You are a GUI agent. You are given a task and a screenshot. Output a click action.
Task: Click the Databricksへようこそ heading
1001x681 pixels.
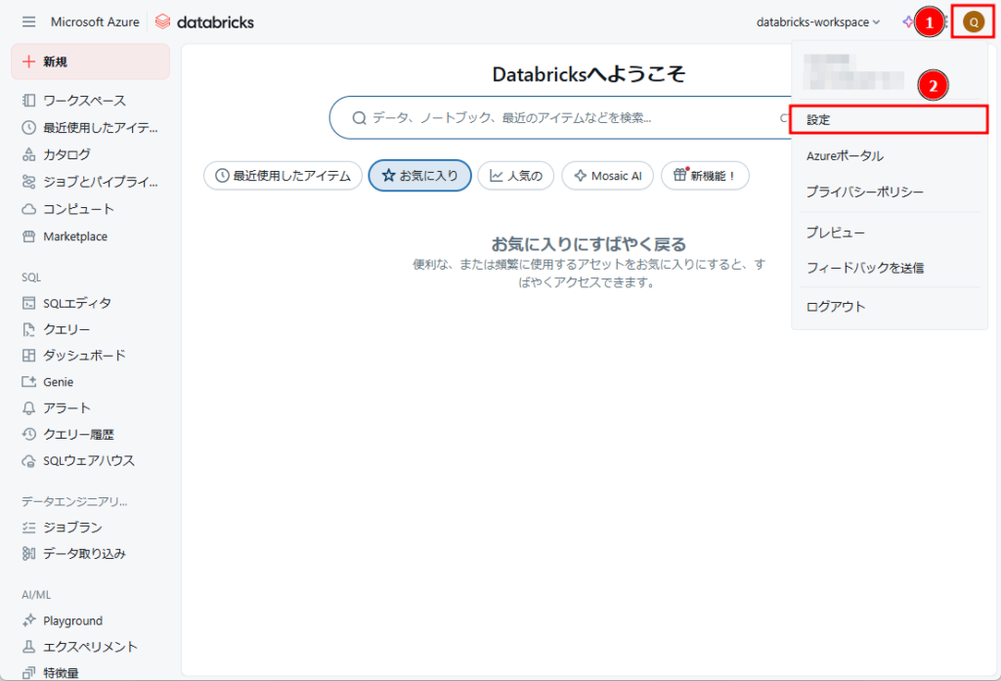(588, 74)
